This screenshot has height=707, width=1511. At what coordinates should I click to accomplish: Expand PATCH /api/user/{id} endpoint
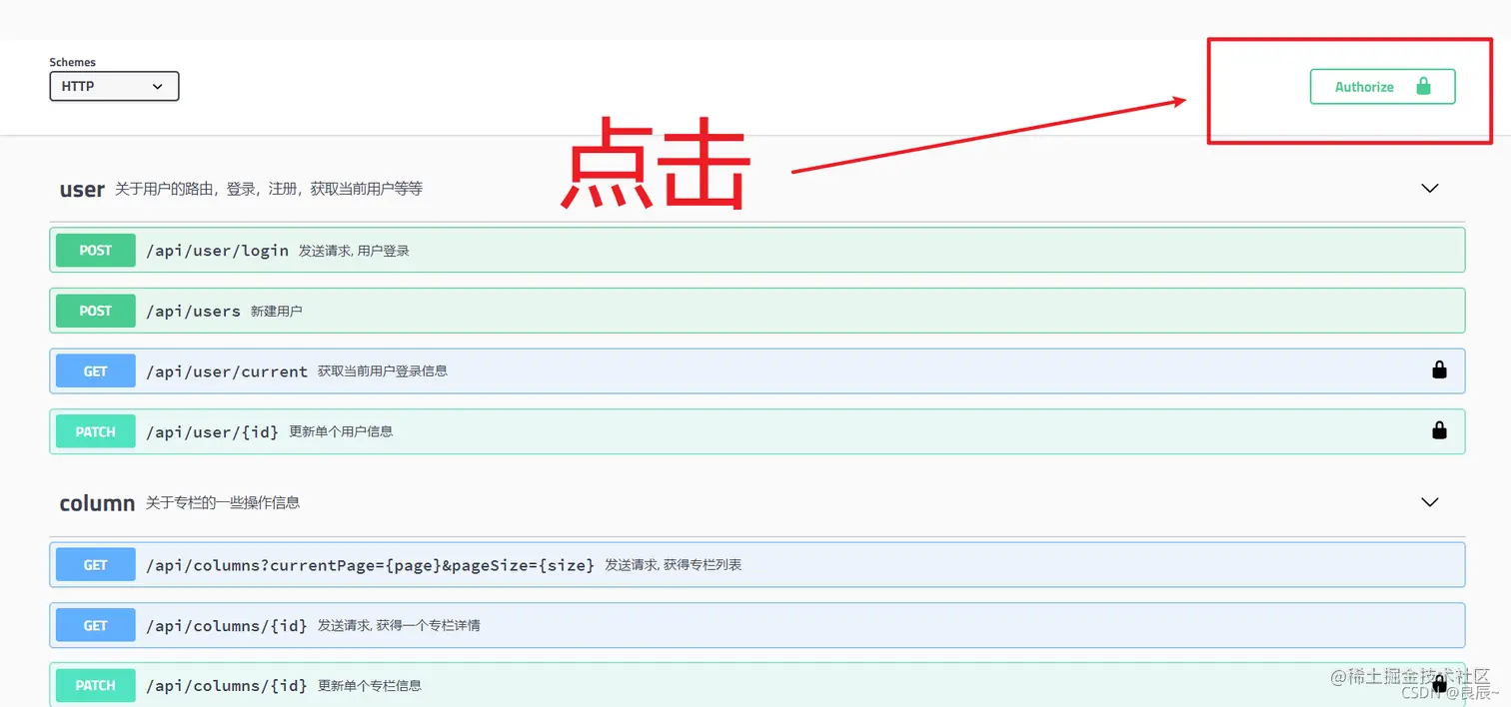click(x=757, y=431)
